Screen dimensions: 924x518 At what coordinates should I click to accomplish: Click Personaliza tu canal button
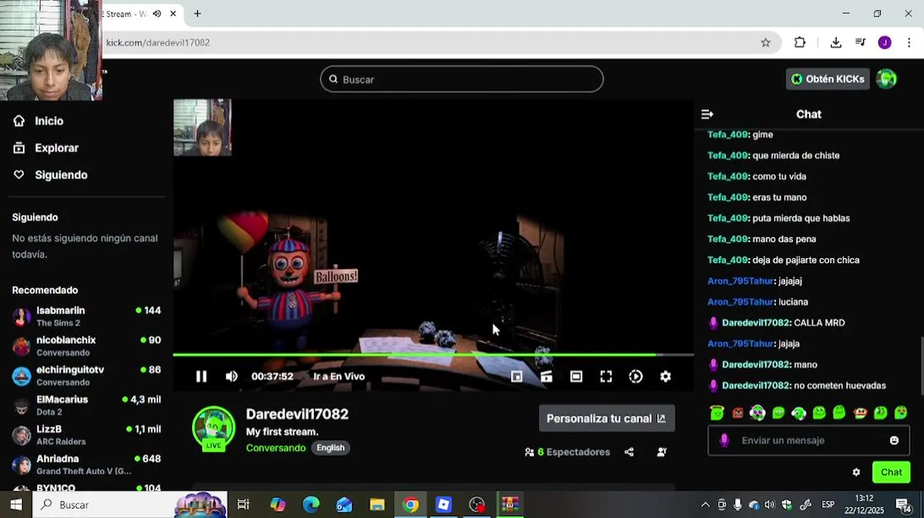[x=607, y=418]
